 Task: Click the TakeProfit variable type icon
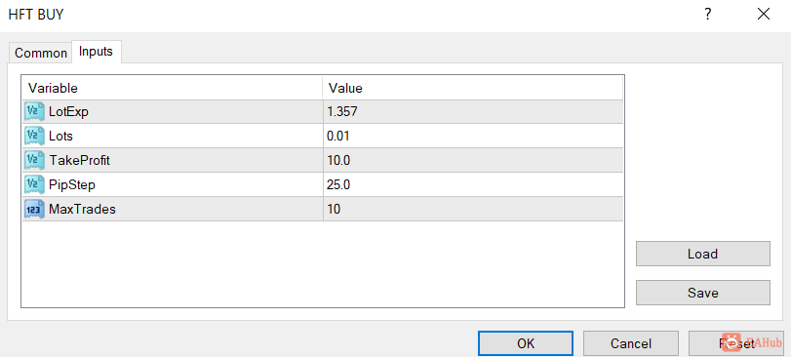(x=34, y=160)
